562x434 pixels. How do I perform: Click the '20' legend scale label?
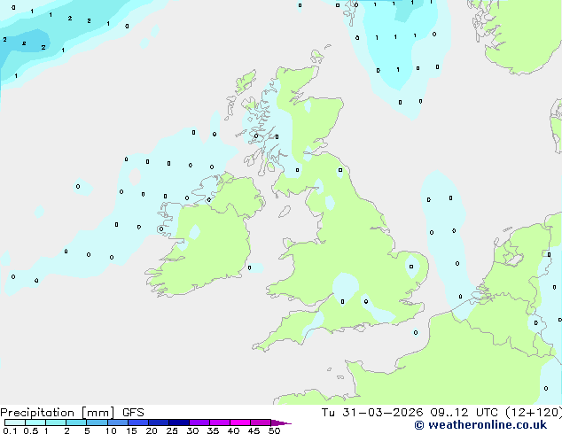(x=152, y=430)
